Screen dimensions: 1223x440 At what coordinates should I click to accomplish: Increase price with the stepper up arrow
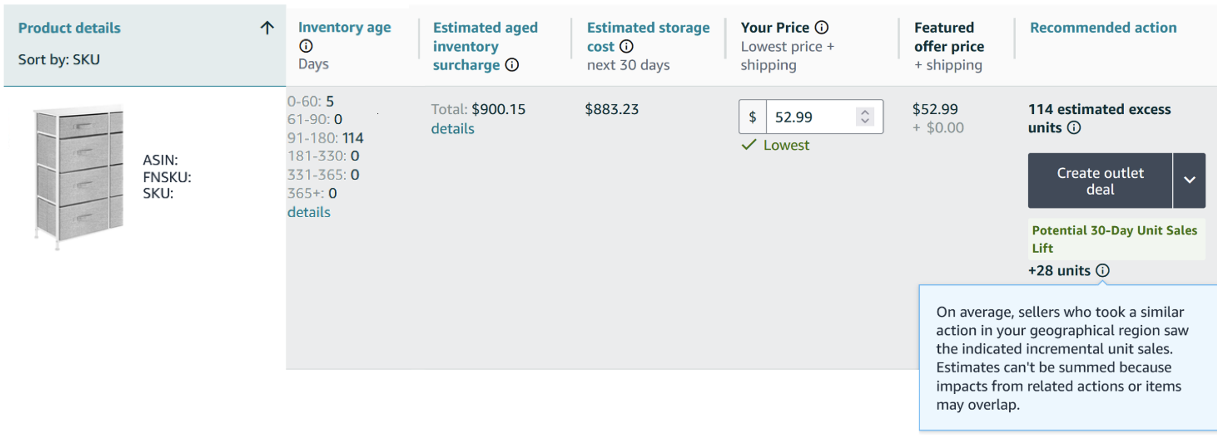pos(865,112)
